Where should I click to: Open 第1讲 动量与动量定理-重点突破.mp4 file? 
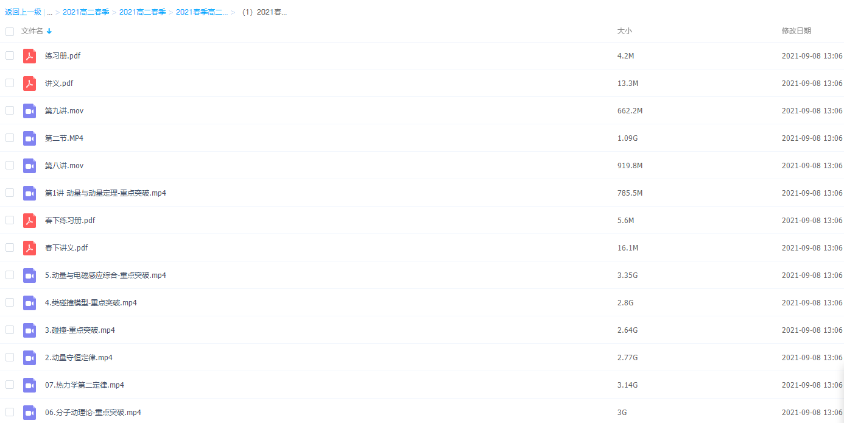105,193
